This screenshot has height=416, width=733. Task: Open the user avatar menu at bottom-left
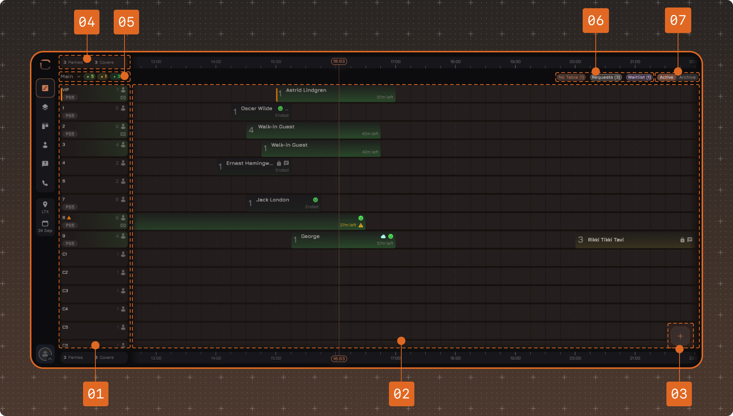pyautogui.click(x=45, y=354)
